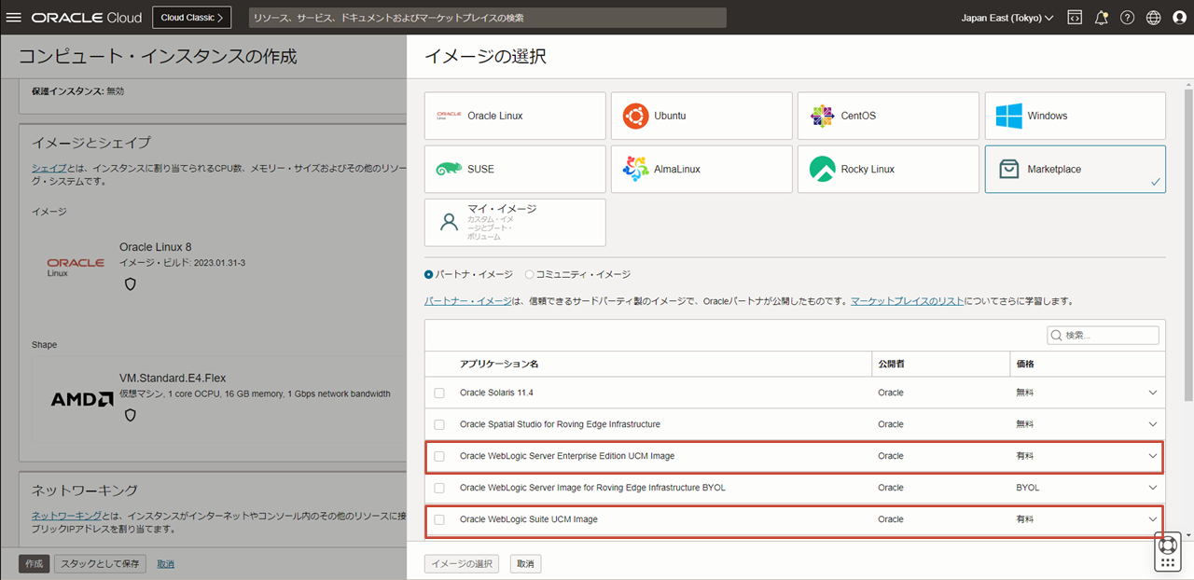View notifications via the bell icon
1194x580 pixels.
click(x=1101, y=17)
